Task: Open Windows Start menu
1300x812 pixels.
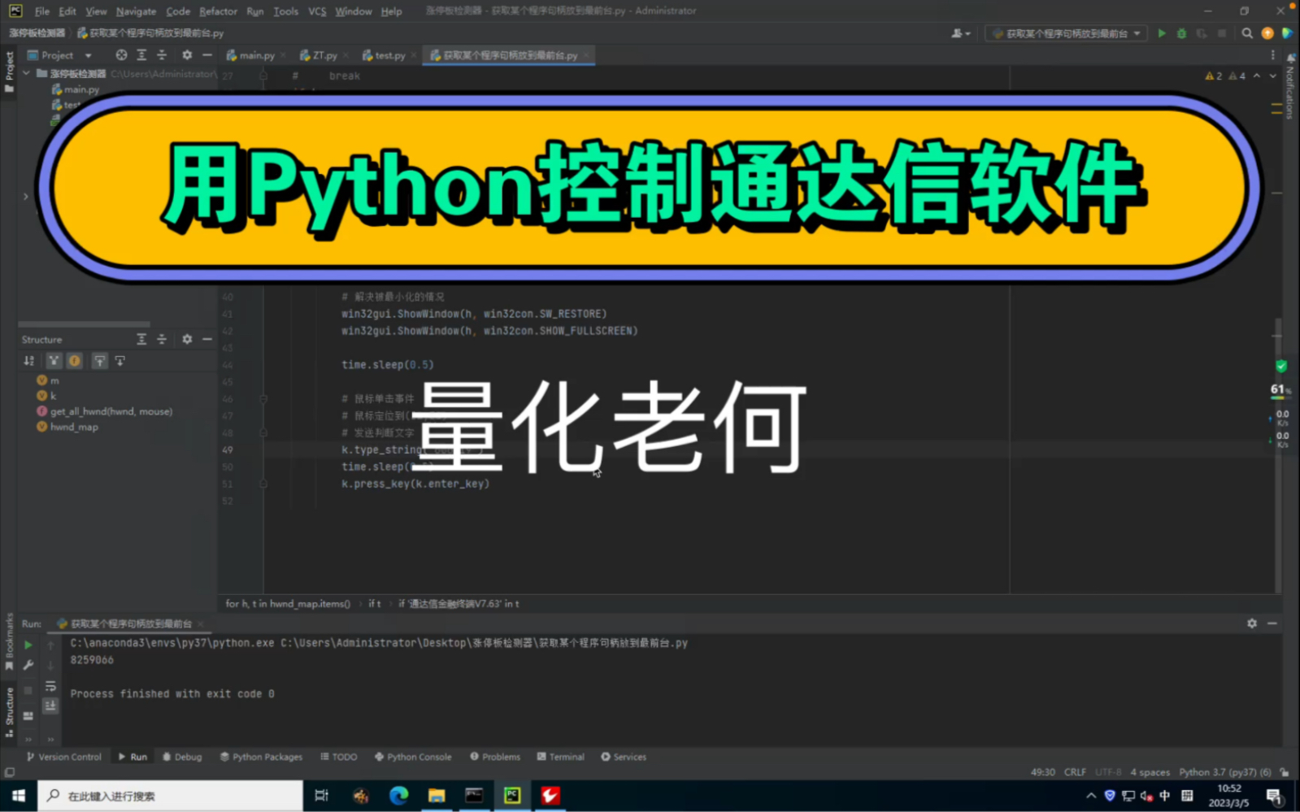Action: pos(19,796)
